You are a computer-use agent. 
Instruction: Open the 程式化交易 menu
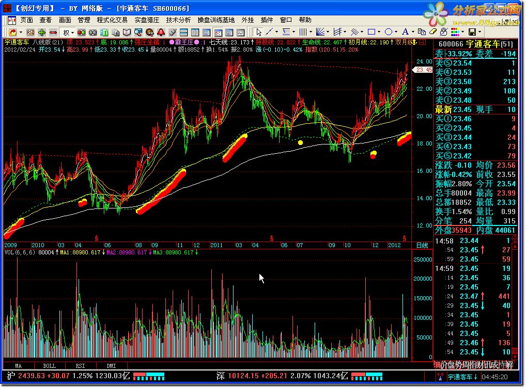tap(112, 20)
